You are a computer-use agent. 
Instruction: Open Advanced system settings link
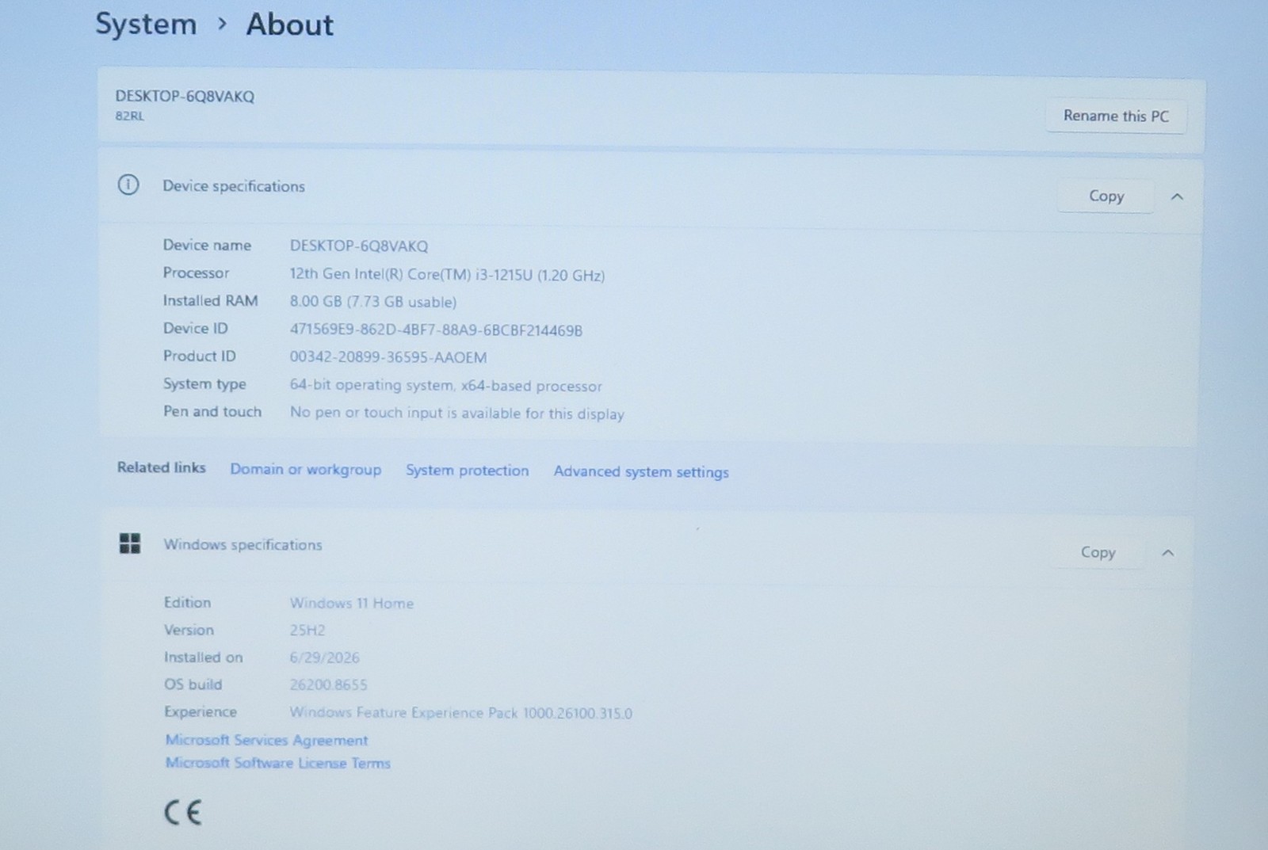point(641,471)
